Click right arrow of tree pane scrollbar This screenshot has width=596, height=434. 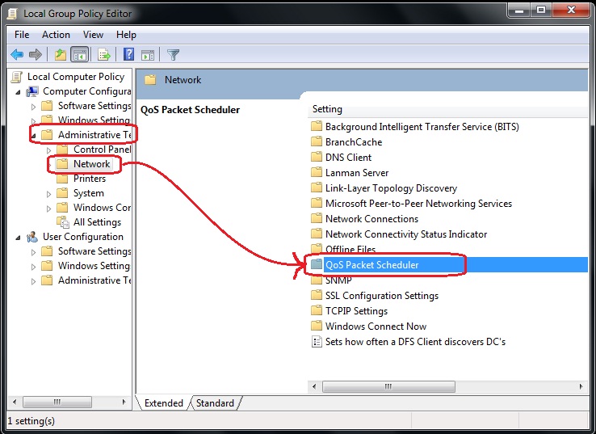point(124,402)
